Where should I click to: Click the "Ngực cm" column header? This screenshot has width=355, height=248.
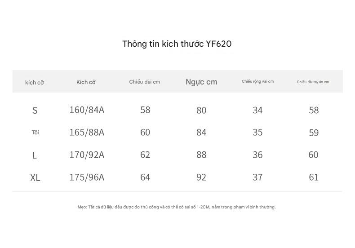[201, 82]
